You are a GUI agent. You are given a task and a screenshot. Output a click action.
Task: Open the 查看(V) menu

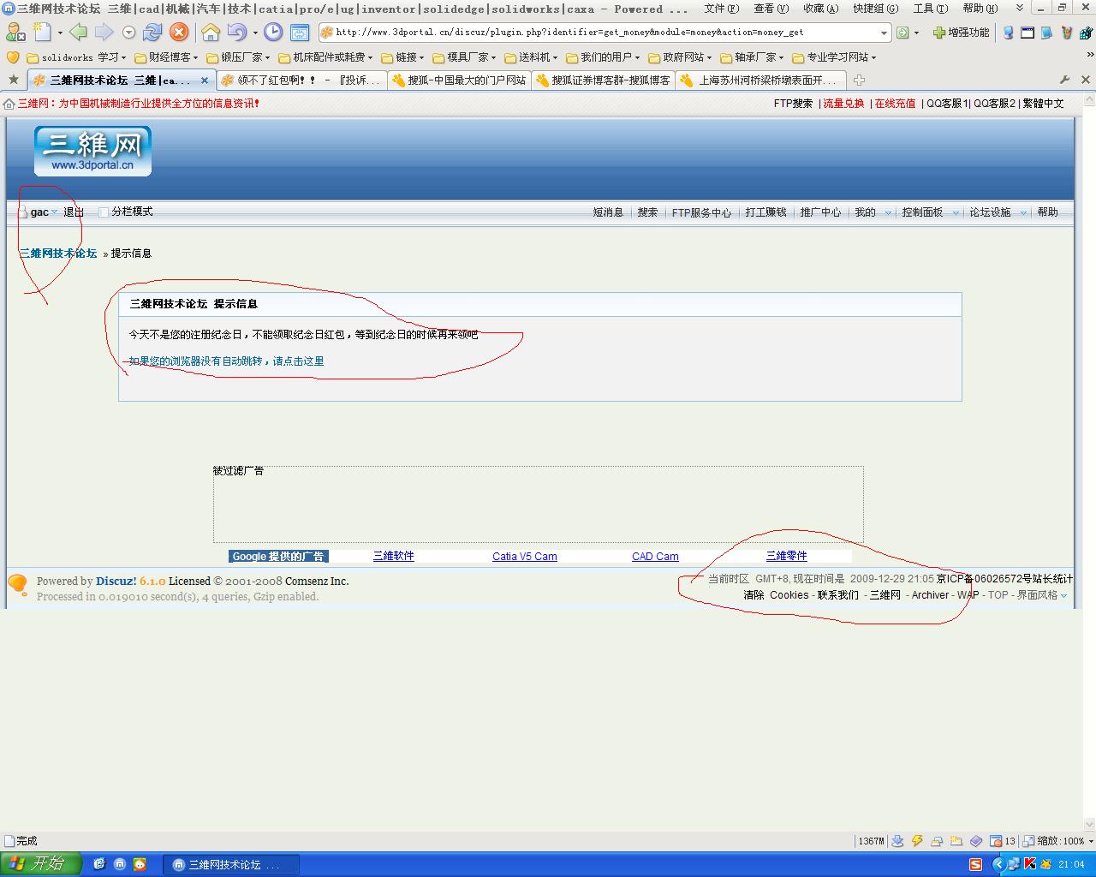(x=771, y=9)
